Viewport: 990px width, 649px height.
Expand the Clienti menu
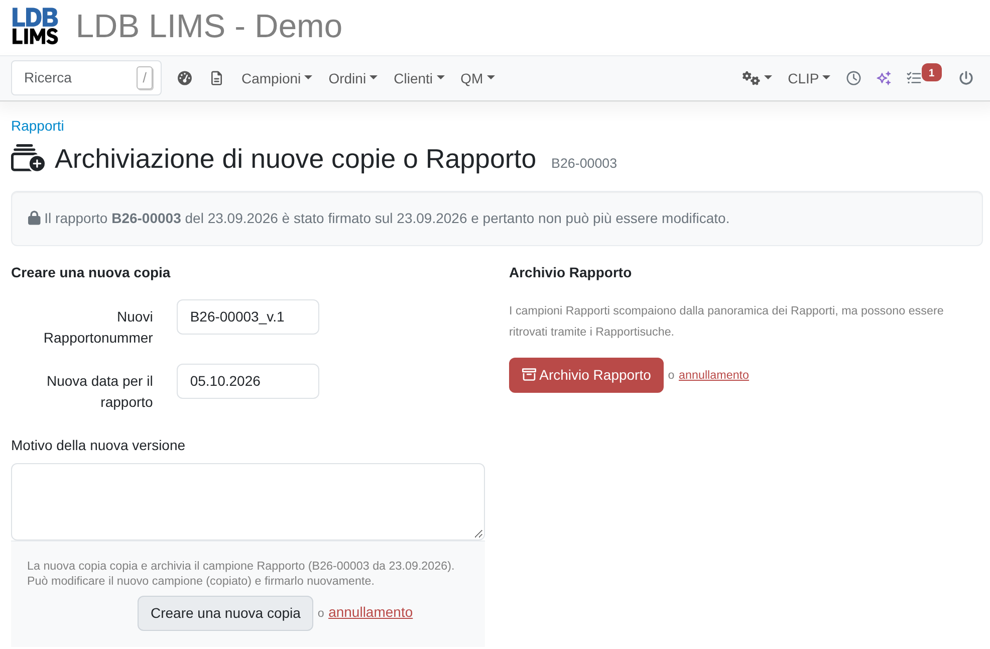pyautogui.click(x=419, y=78)
